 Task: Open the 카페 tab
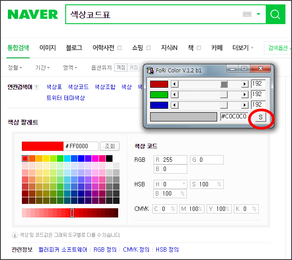[217, 48]
